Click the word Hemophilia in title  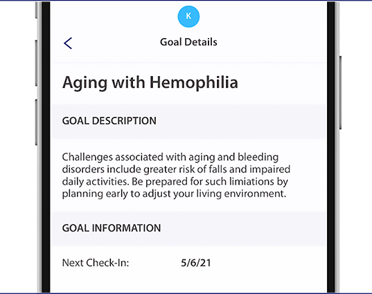(x=193, y=82)
